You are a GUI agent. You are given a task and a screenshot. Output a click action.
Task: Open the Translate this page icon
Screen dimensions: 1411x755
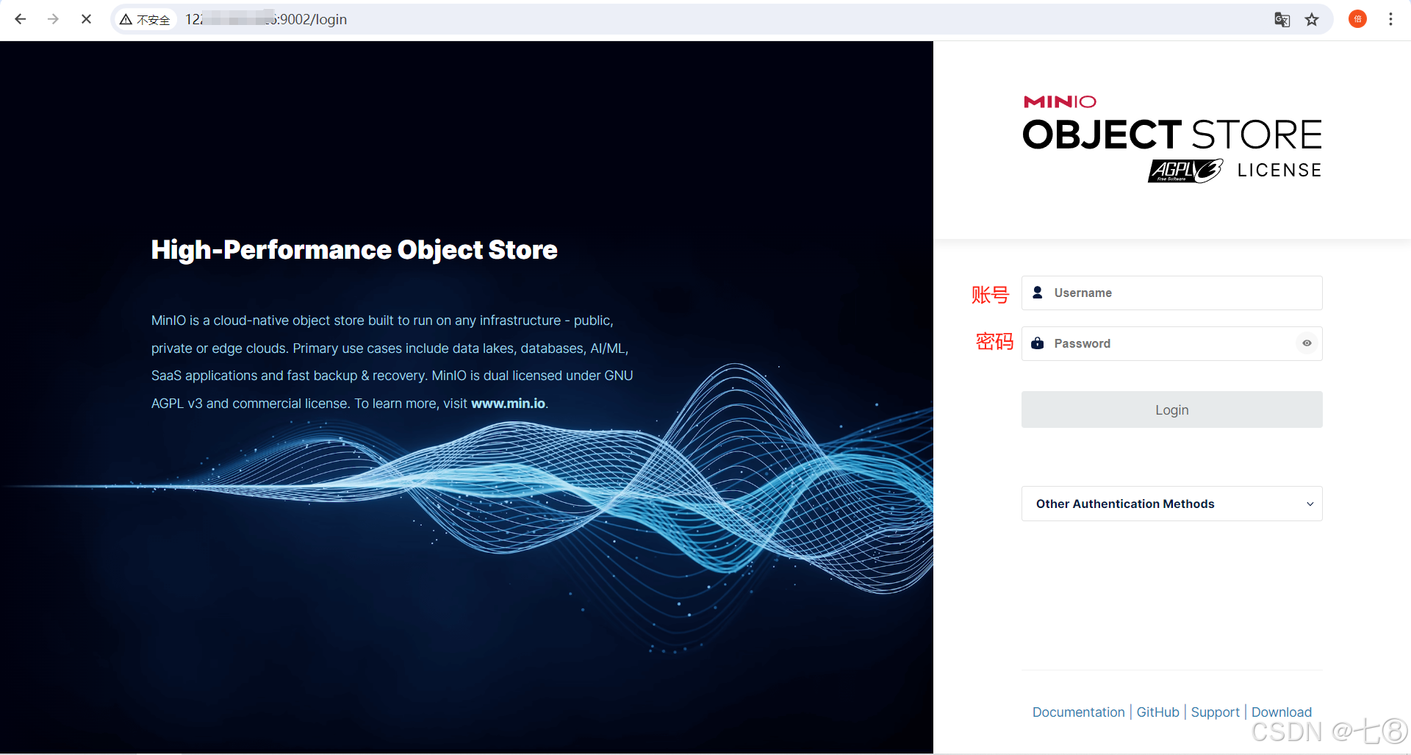coord(1282,20)
